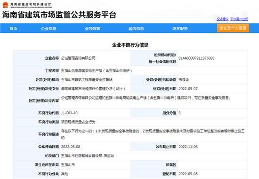The width and height of the screenshot is (259, 179).
Task: Click the 扣分分值 label
Action: 170,113
